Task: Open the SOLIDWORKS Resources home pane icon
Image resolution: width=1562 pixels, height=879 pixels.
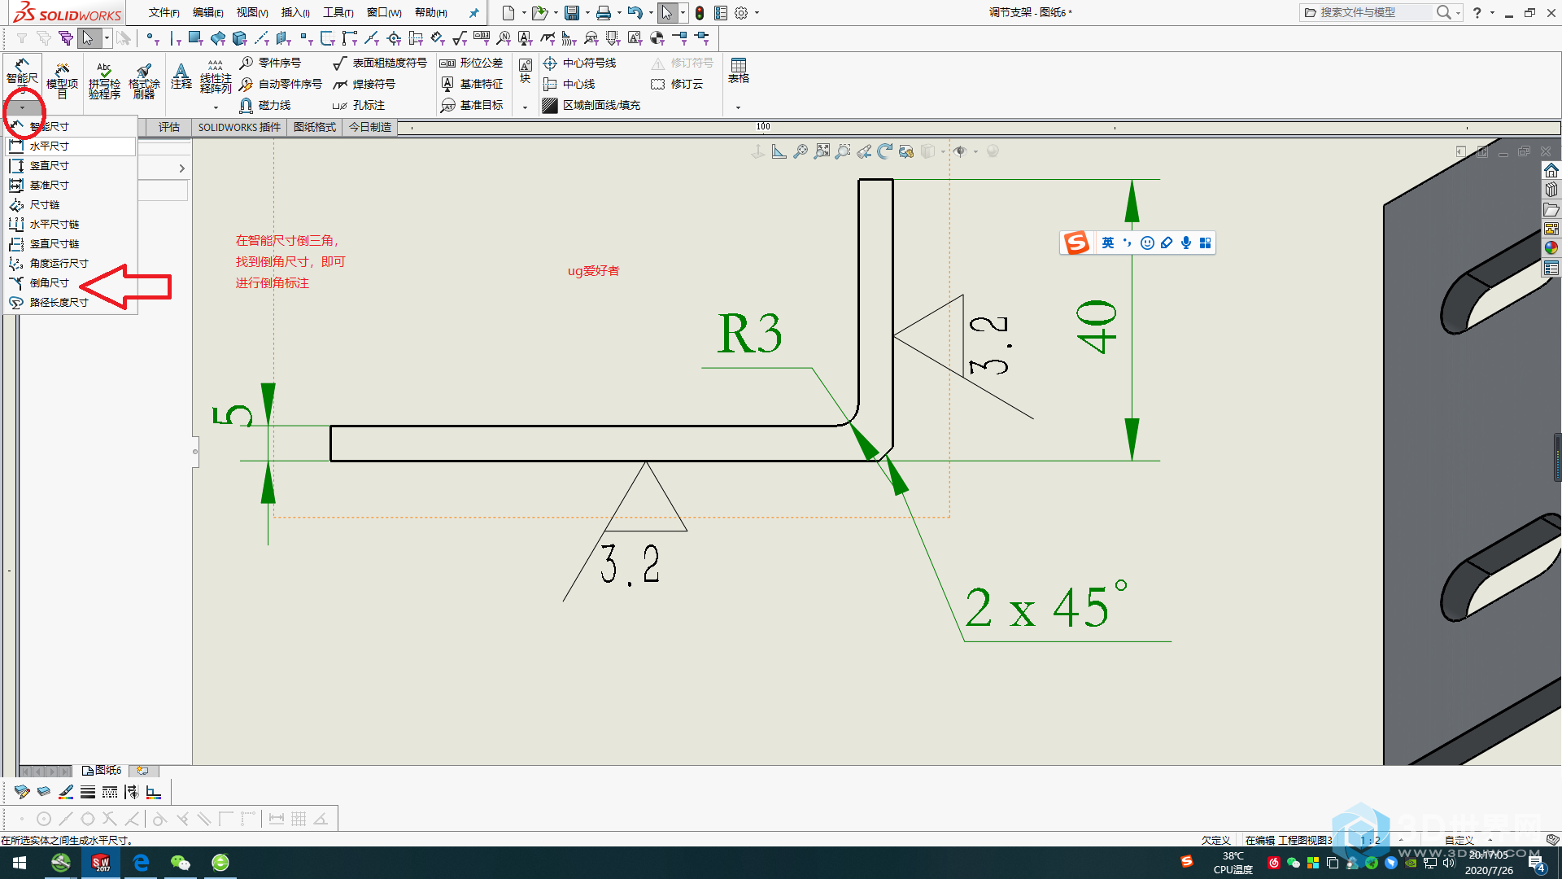Action: (x=1551, y=170)
